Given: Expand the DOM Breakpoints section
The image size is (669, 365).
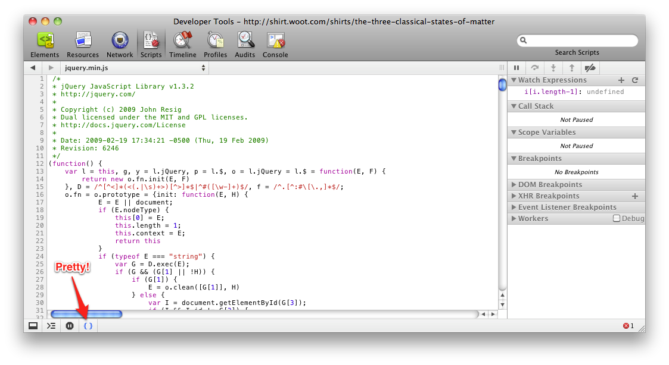Looking at the screenshot, I should click(550, 185).
